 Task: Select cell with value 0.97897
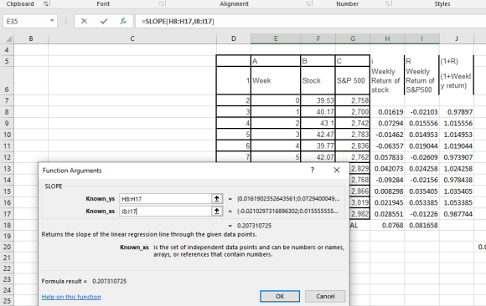[457, 112]
